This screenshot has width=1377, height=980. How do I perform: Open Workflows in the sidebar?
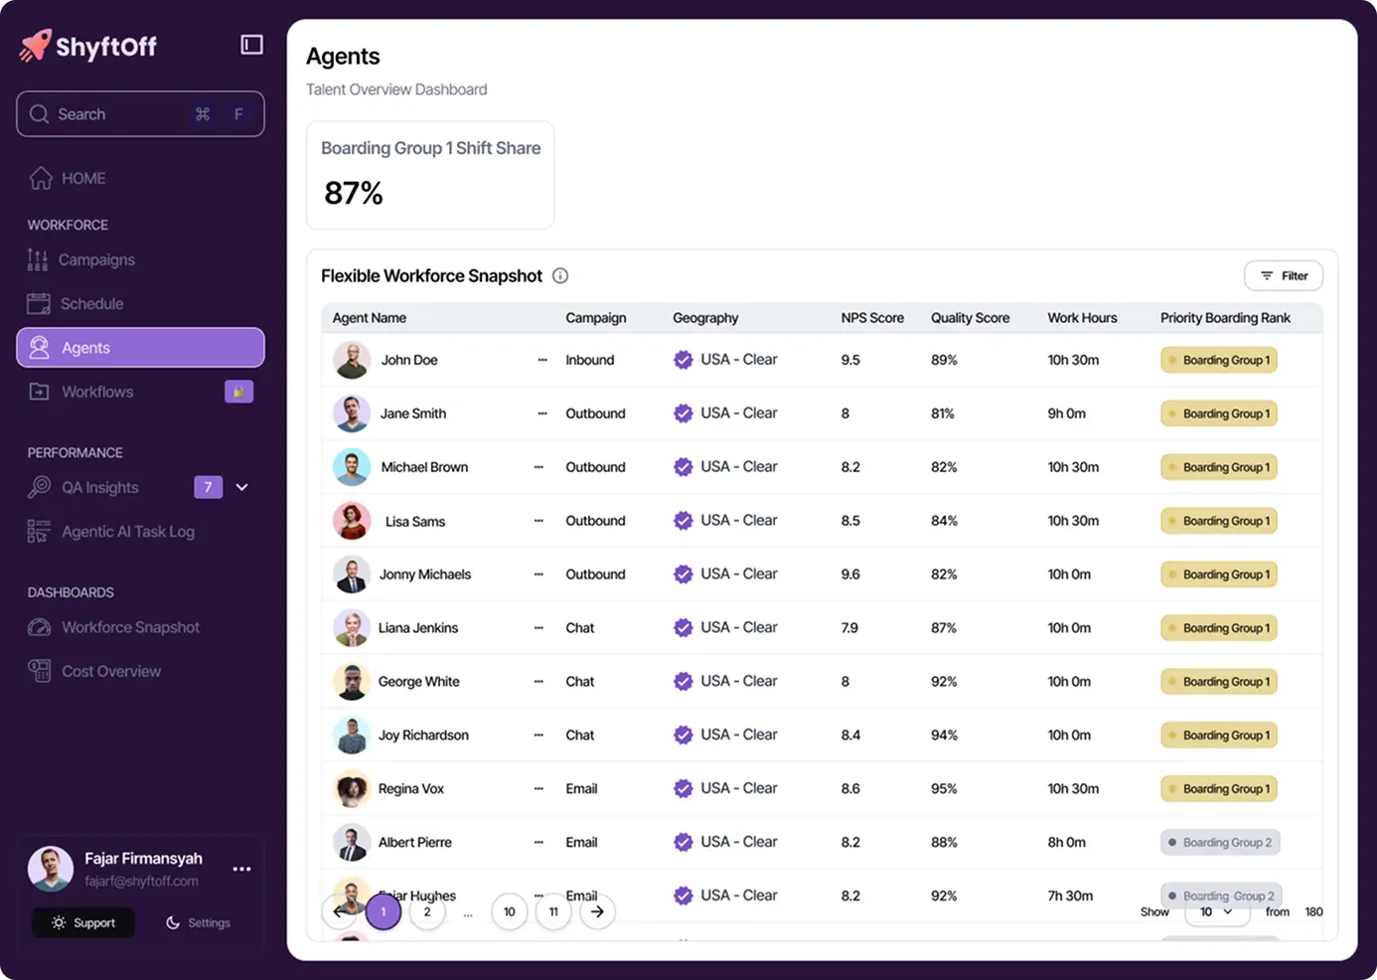click(97, 392)
